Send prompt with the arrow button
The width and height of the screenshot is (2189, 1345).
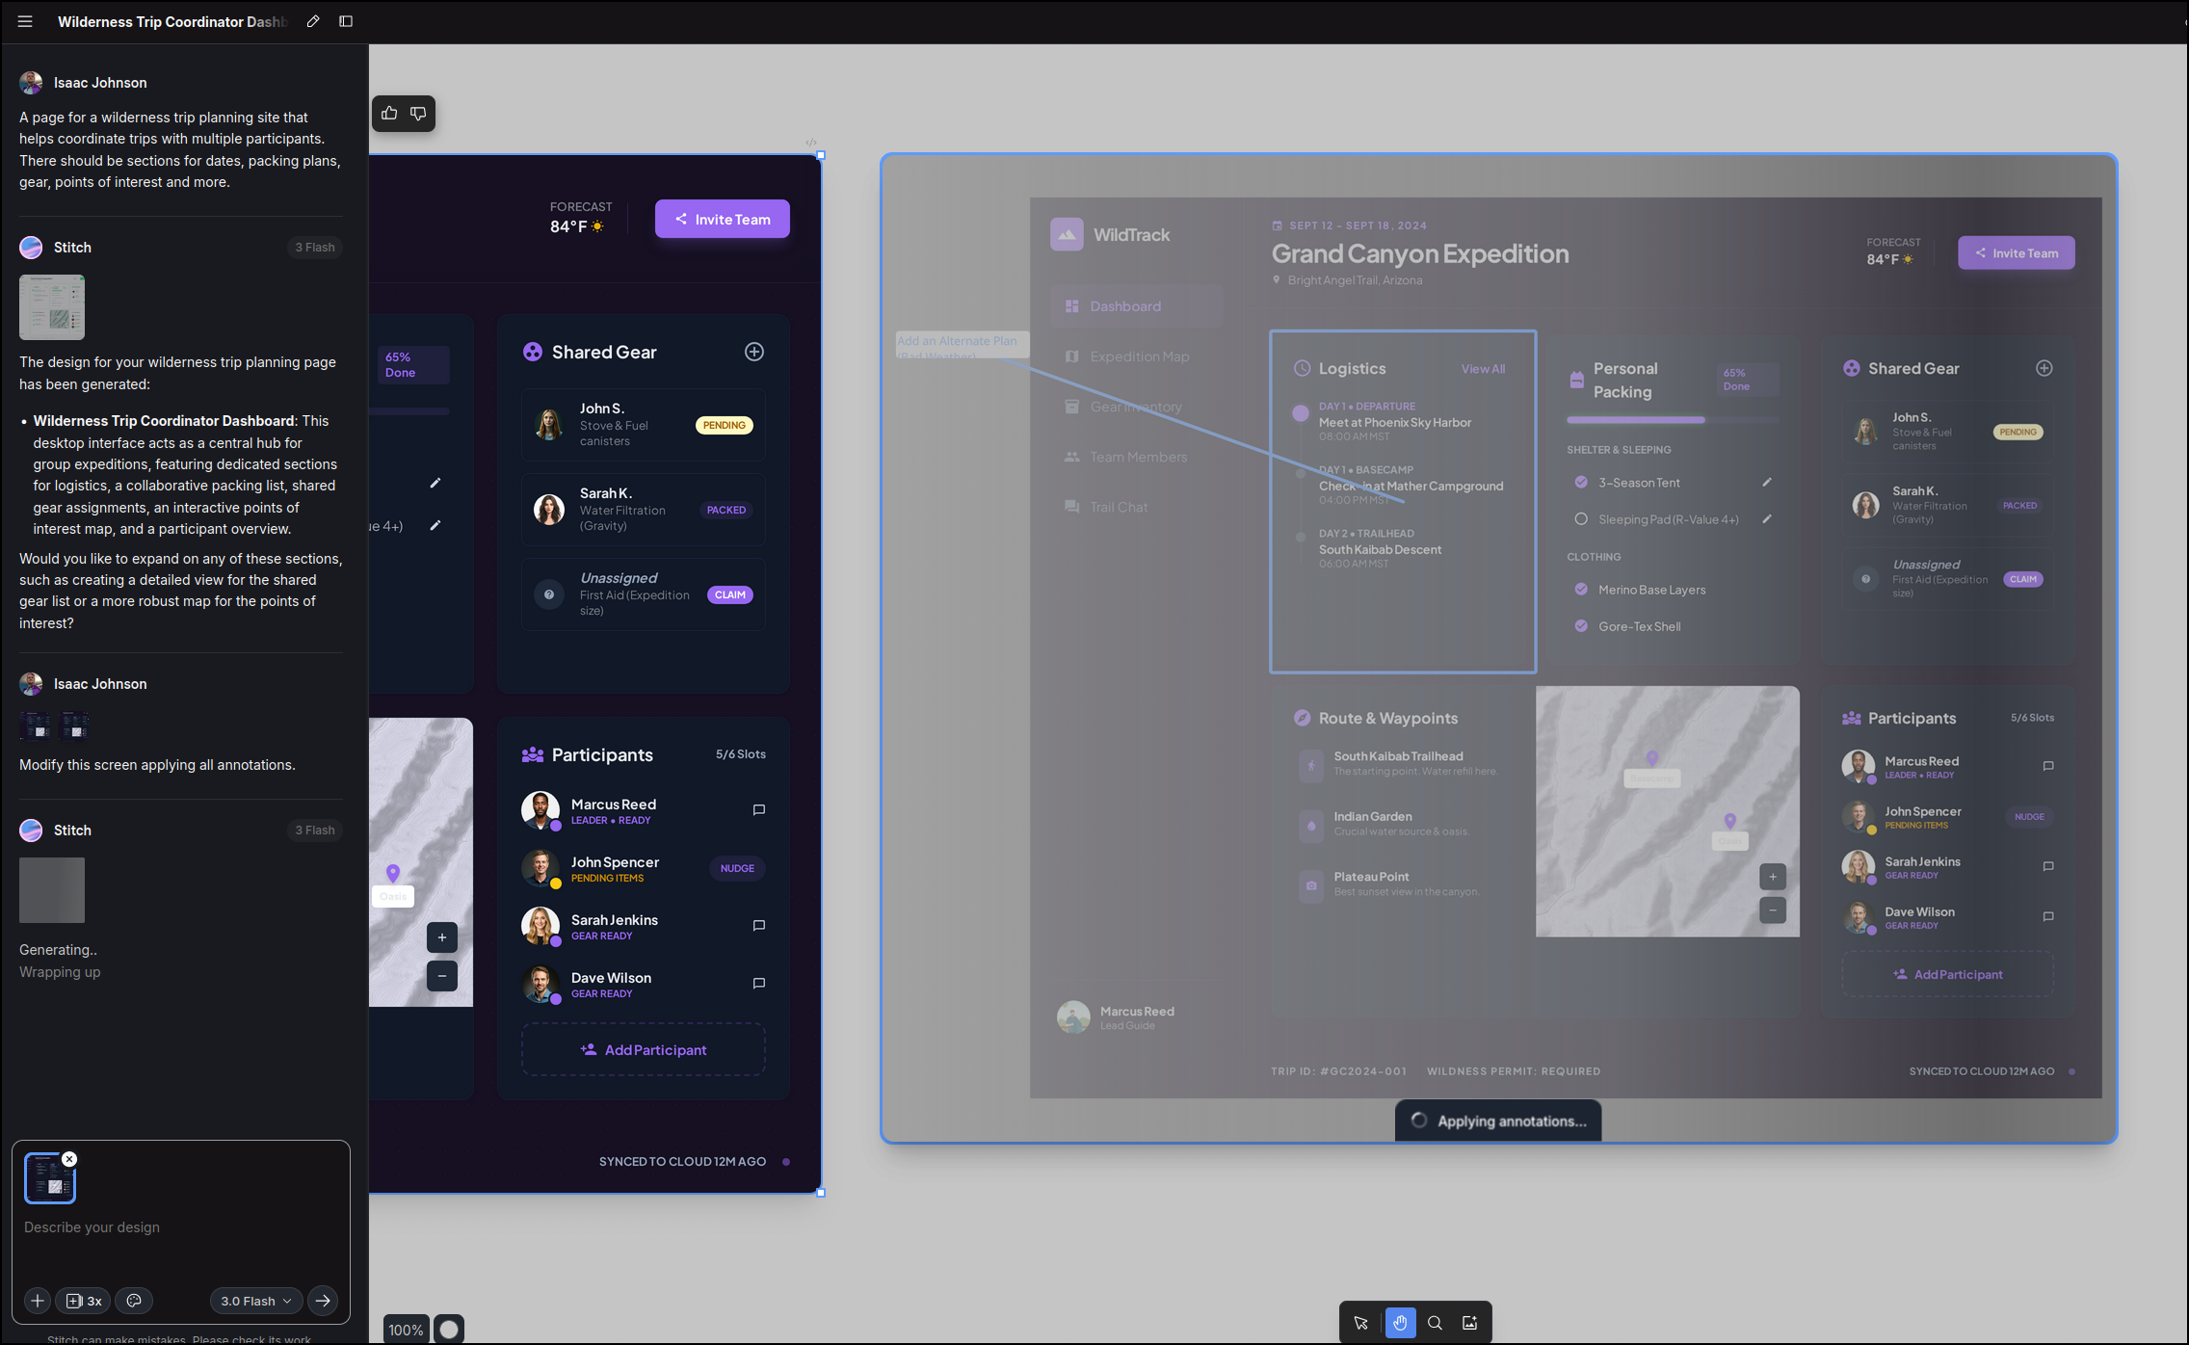click(x=323, y=1301)
